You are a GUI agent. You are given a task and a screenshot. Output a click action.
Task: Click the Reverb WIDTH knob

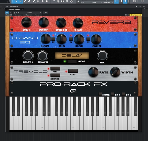(61, 23)
